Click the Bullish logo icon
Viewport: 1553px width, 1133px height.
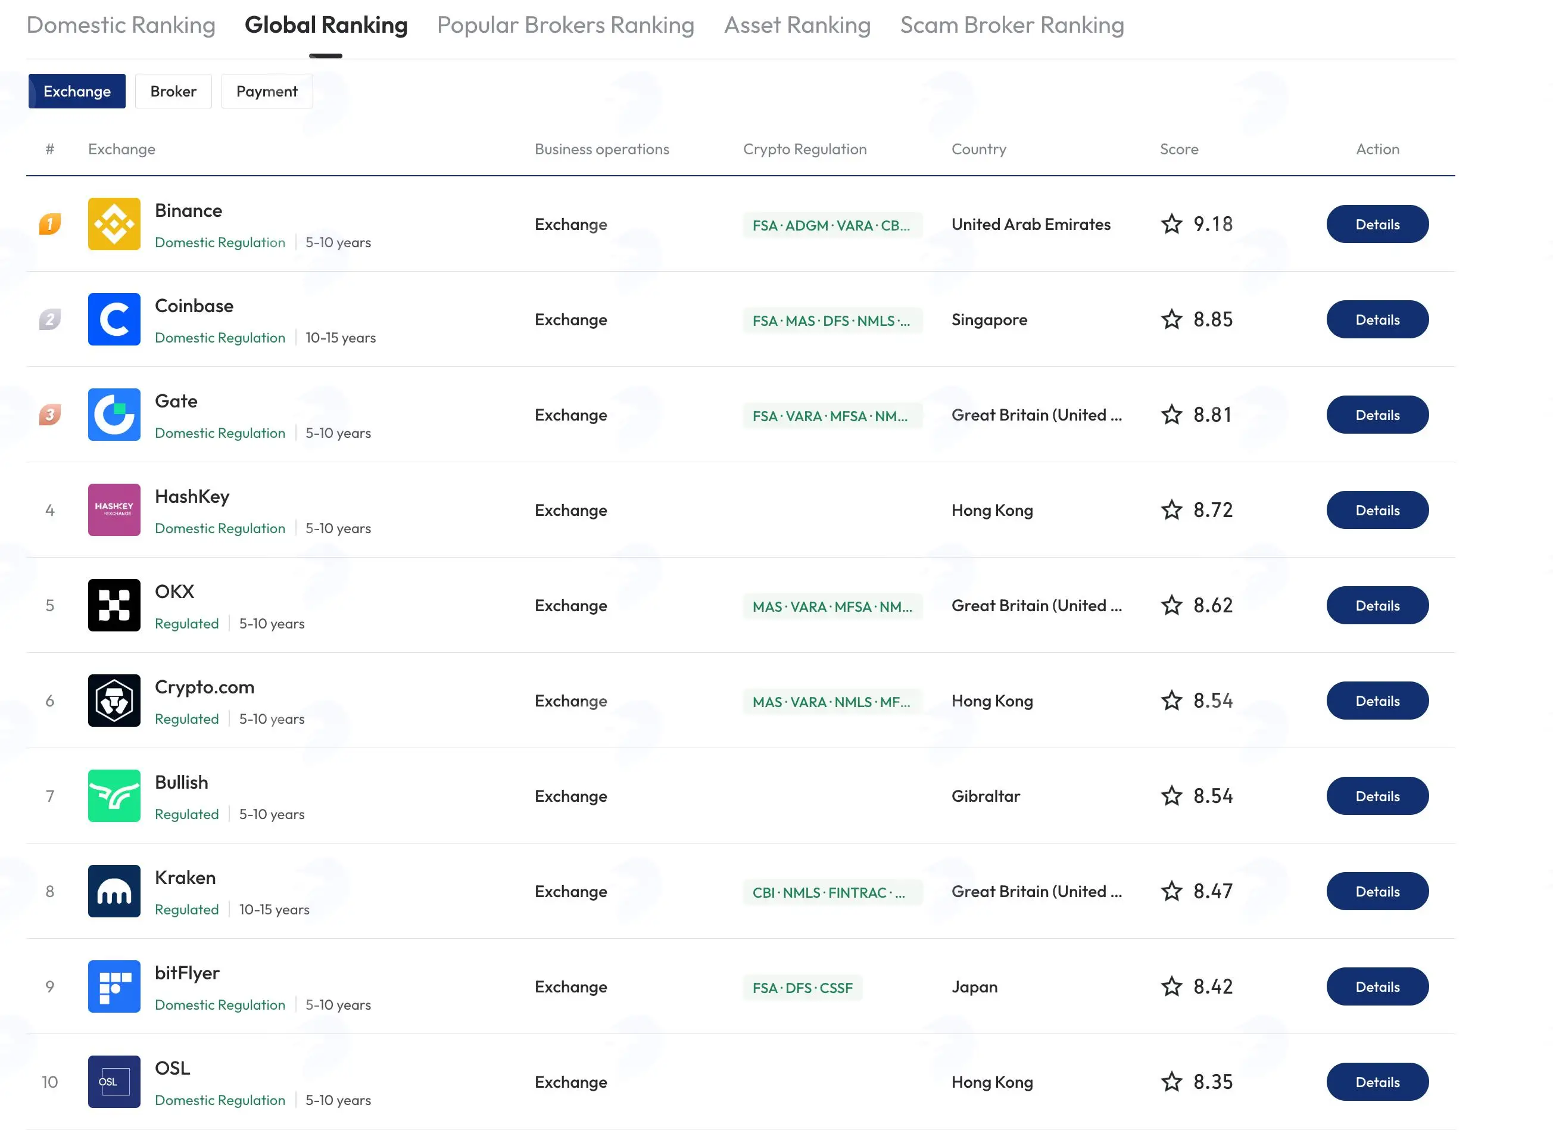114,796
